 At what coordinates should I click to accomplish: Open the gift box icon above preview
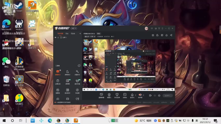153,35
